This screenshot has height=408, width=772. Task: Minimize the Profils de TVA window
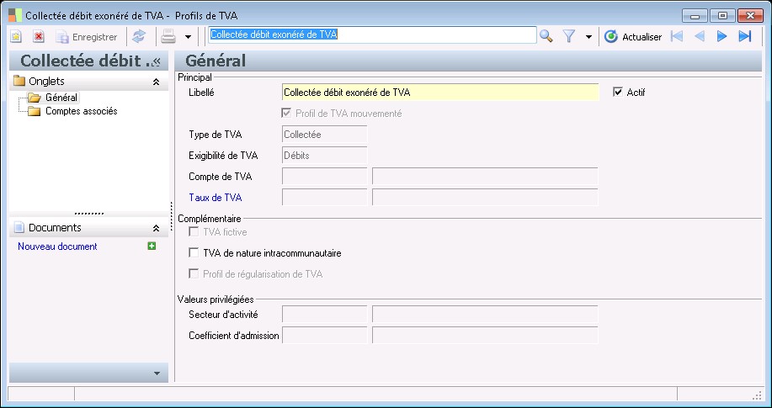[695, 16]
